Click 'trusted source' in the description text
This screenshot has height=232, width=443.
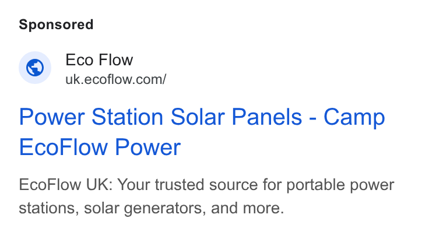(x=206, y=185)
